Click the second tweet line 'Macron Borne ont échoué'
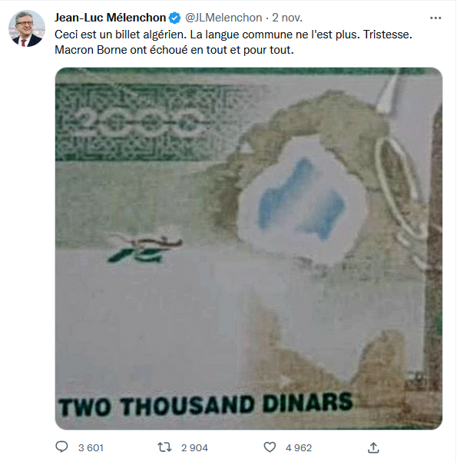 (x=174, y=50)
